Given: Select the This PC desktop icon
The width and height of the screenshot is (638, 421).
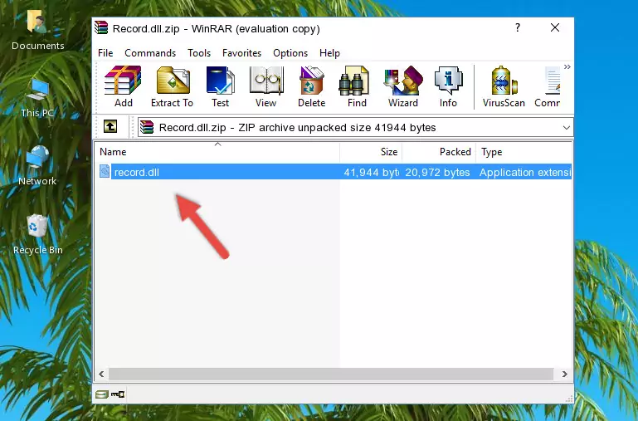Looking at the screenshot, I should click(37, 98).
